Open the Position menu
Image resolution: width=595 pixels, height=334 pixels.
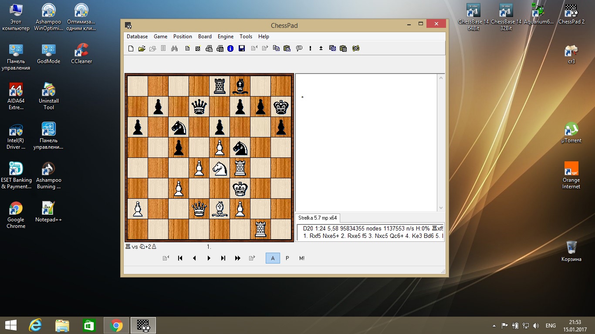[x=183, y=37]
